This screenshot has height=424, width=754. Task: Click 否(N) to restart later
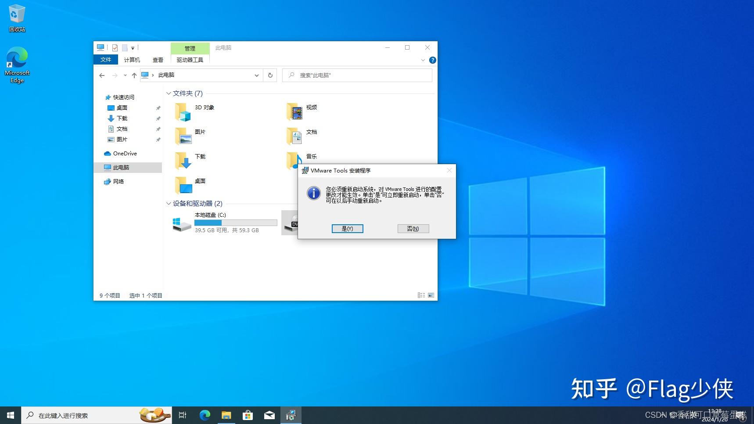(x=413, y=228)
